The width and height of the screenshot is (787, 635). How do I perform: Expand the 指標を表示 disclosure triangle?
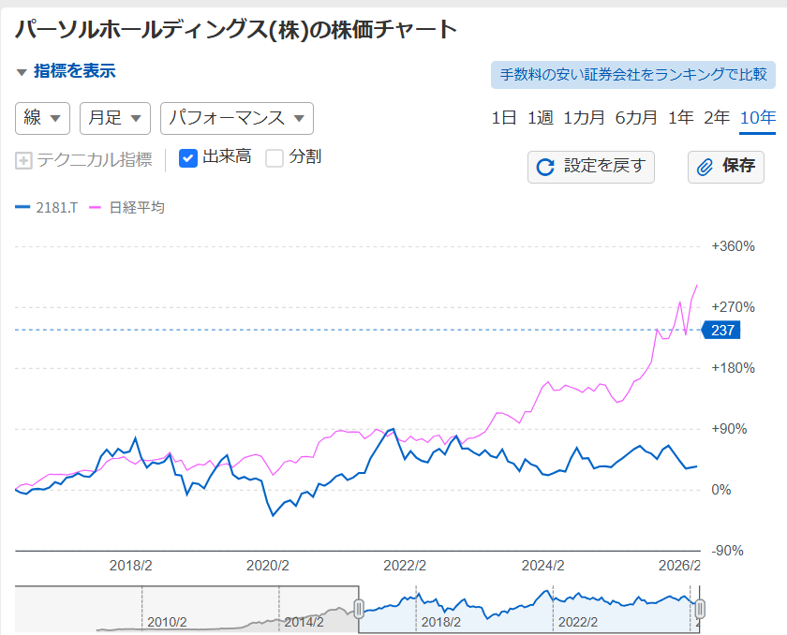22,72
